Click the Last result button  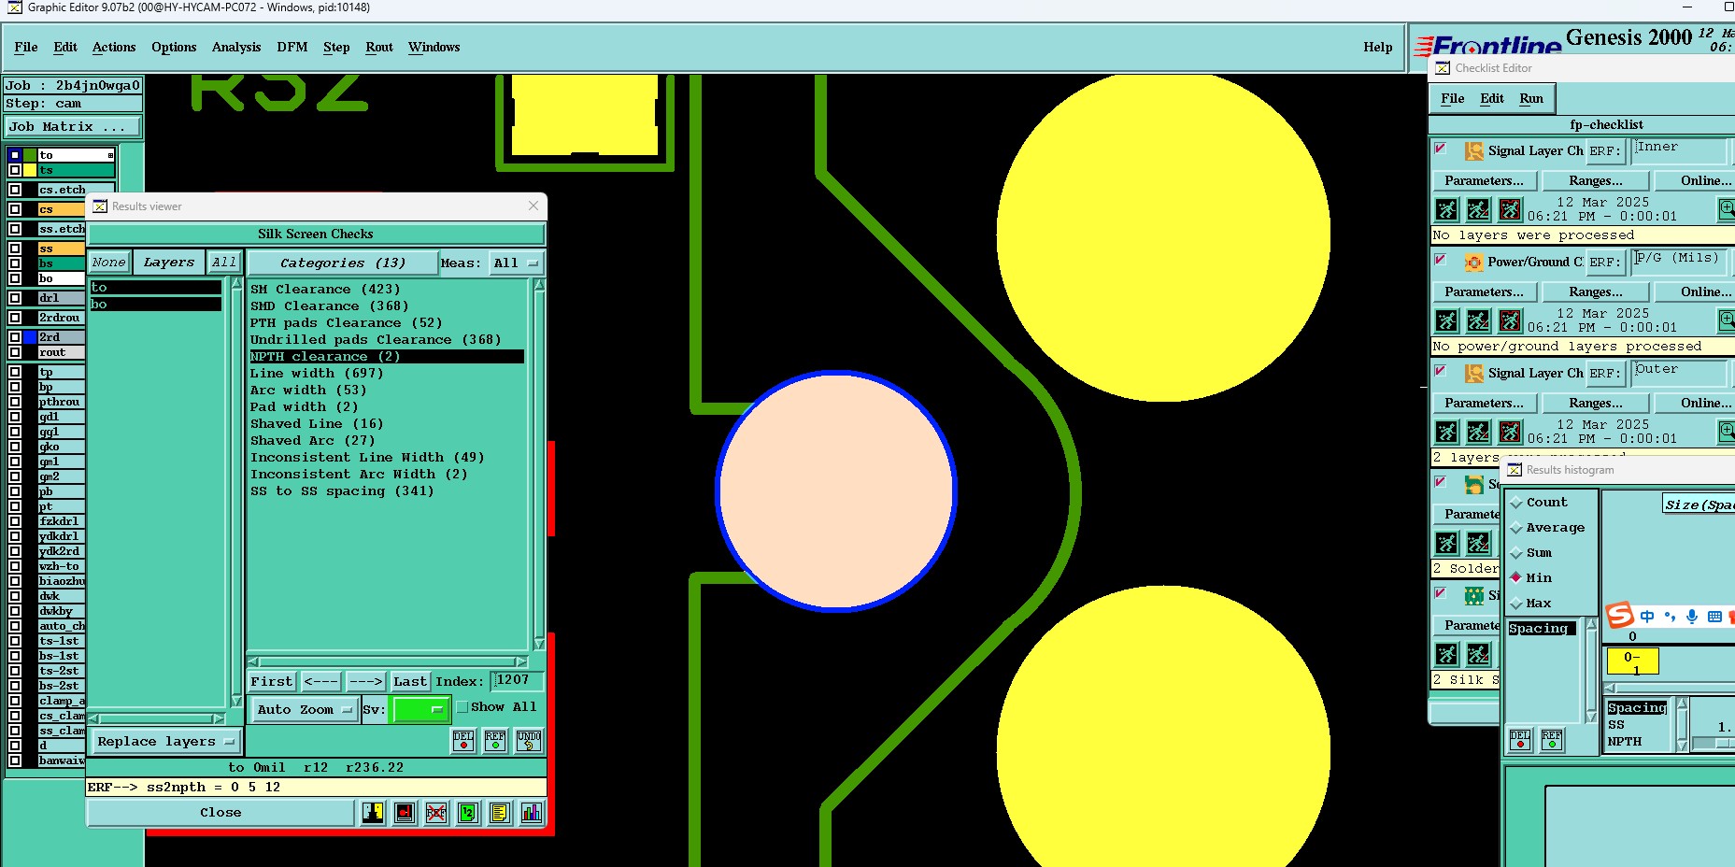410,682
